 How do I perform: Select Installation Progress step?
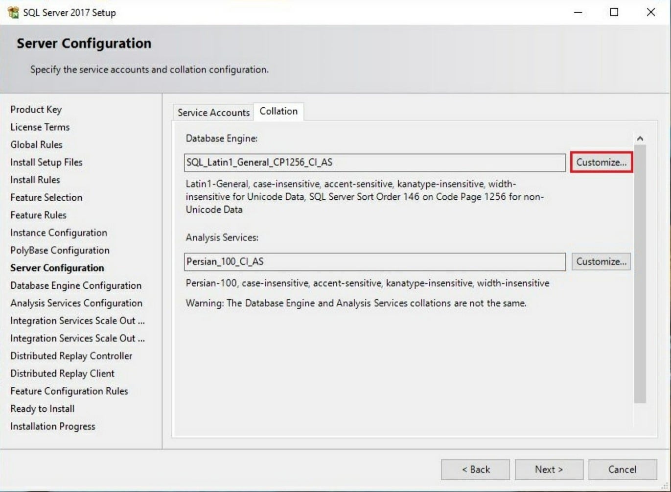[x=53, y=427]
